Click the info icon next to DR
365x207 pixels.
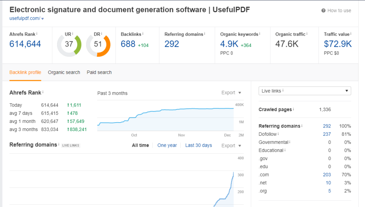(102, 34)
